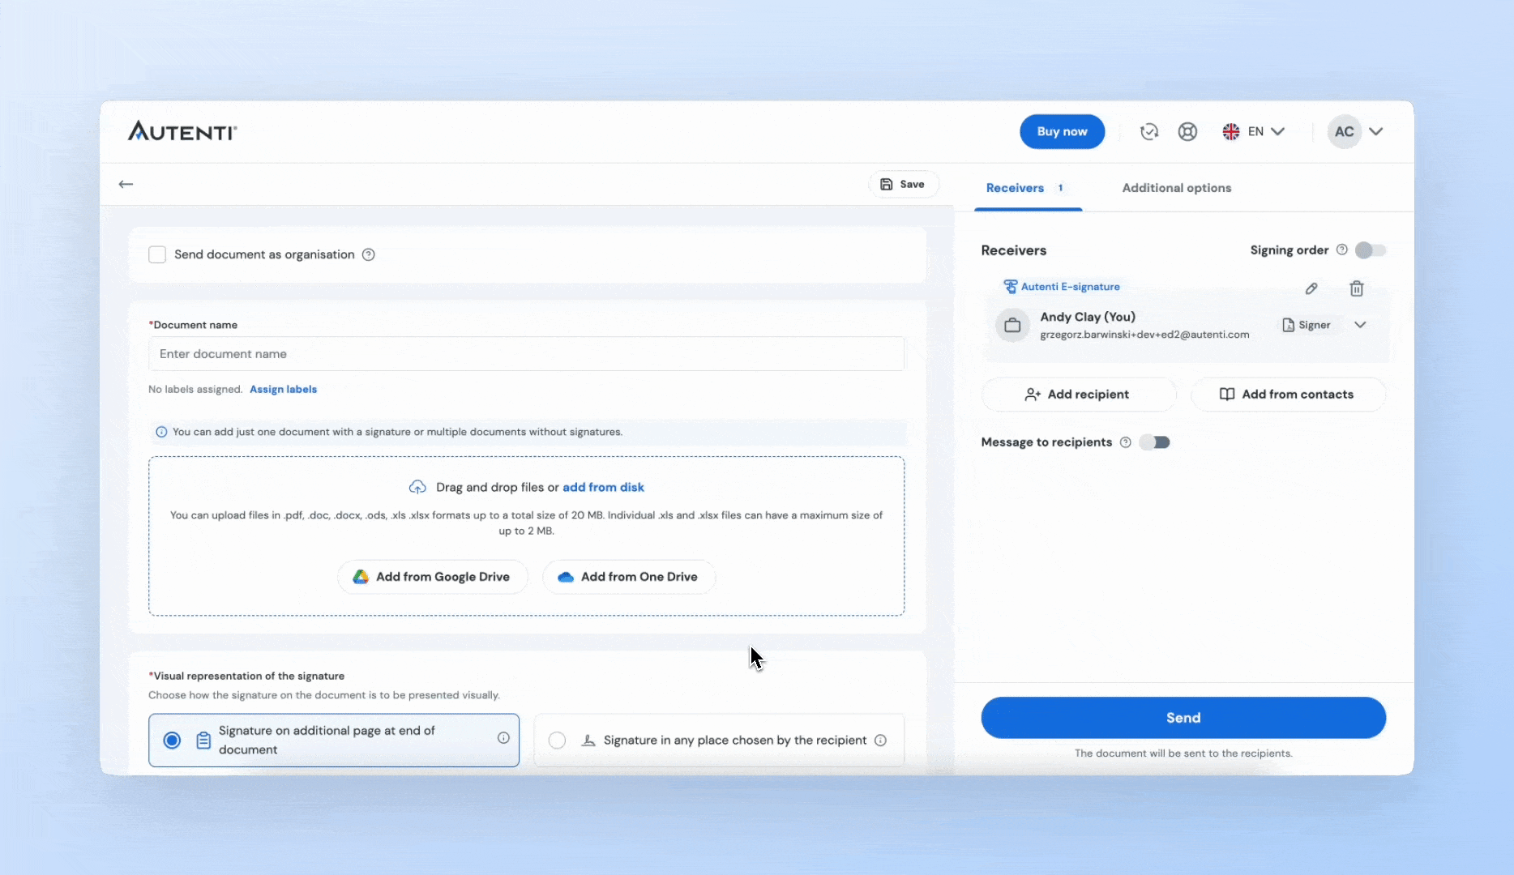Click info icon for additional page signature
1514x875 pixels.
tap(503, 738)
